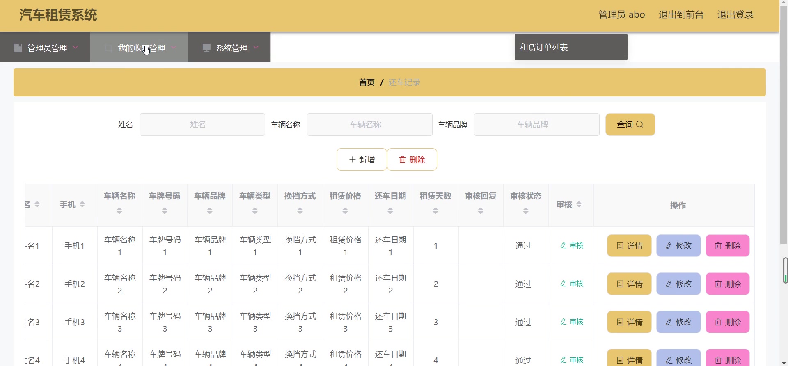Click the 新增 add button
The height and width of the screenshot is (366, 788).
click(362, 159)
